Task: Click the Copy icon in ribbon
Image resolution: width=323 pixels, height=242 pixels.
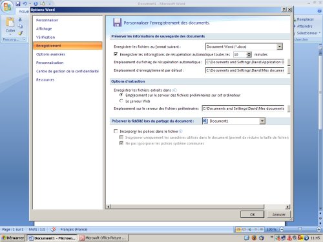Action: (x=20, y=26)
